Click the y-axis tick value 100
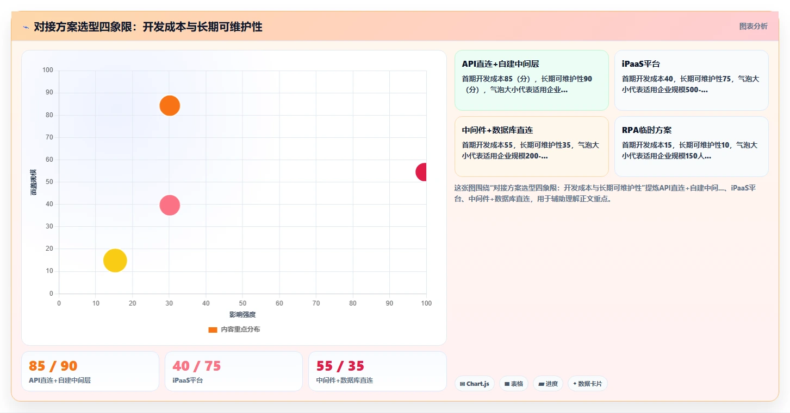Viewport: 790px width, 413px height. tap(48, 70)
